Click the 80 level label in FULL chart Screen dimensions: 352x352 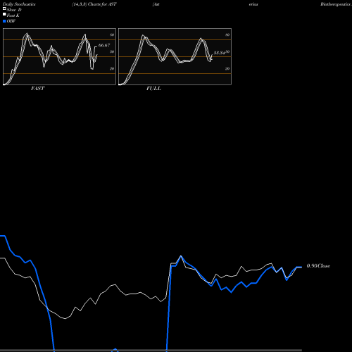[227, 34]
